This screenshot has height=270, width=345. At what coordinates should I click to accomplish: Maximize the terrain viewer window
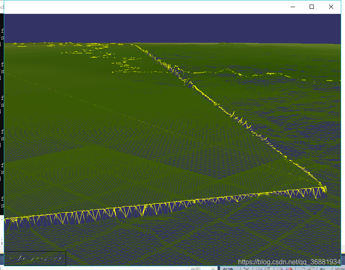click(312, 7)
